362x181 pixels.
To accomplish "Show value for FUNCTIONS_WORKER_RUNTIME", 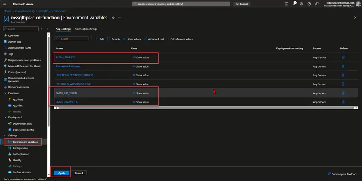I will (x=141, y=84).
